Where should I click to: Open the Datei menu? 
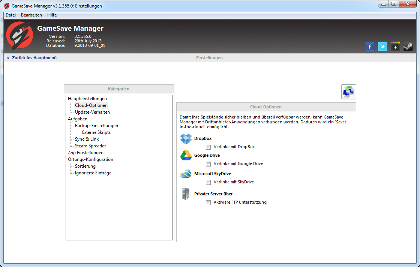[x=10, y=15]
